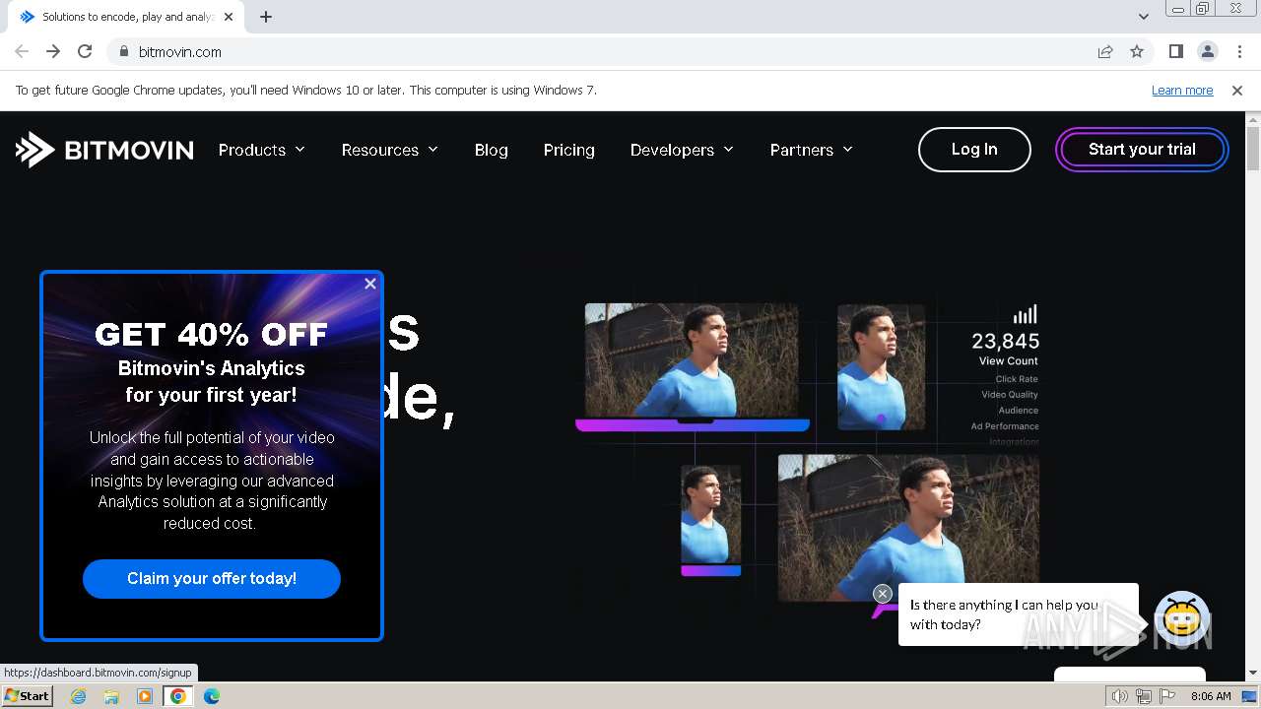Open Chrome three-dot menu
This screenshot has width=1261, height=709.
click(x=1239, y=51)
